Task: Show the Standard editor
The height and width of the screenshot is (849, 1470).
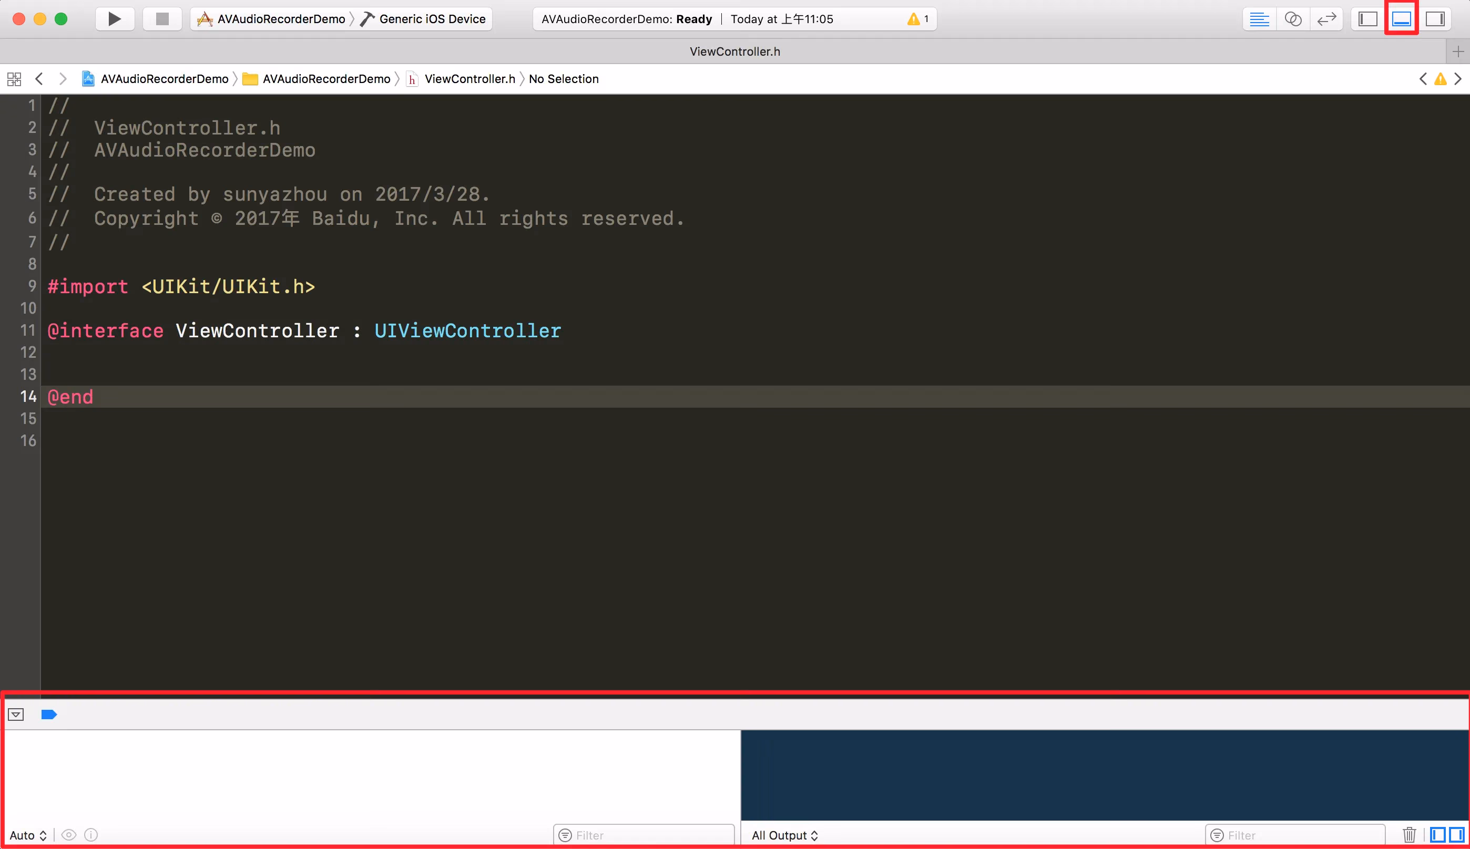Action: (1259, 19)
